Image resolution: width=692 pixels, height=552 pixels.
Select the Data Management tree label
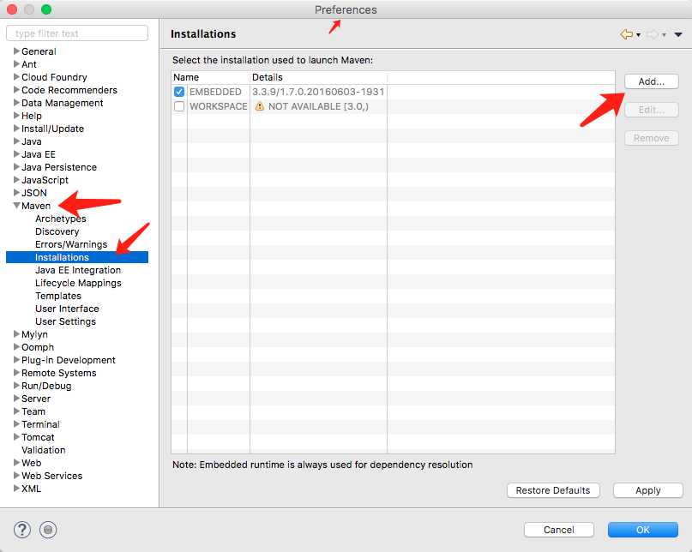63,103
